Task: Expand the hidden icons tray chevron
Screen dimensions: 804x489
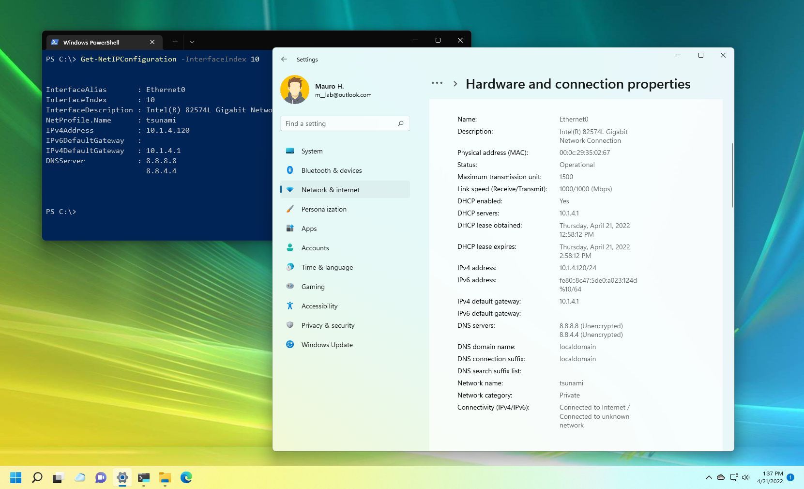Action: [709, 477]
